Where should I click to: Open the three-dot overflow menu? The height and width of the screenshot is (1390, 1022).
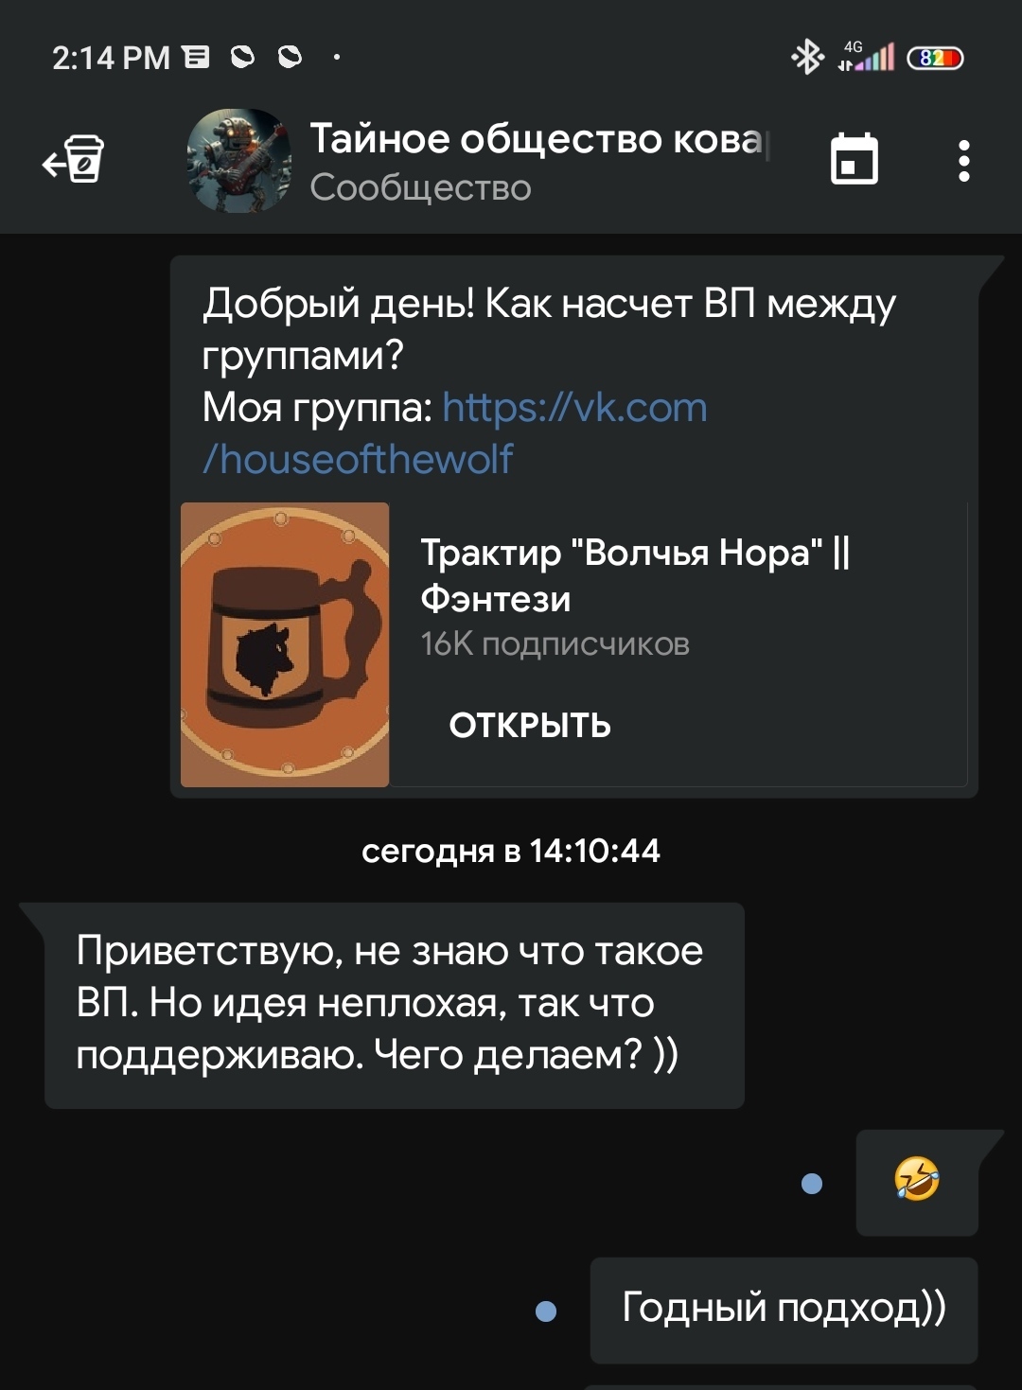pyautogui.click(x=963, y=161)
